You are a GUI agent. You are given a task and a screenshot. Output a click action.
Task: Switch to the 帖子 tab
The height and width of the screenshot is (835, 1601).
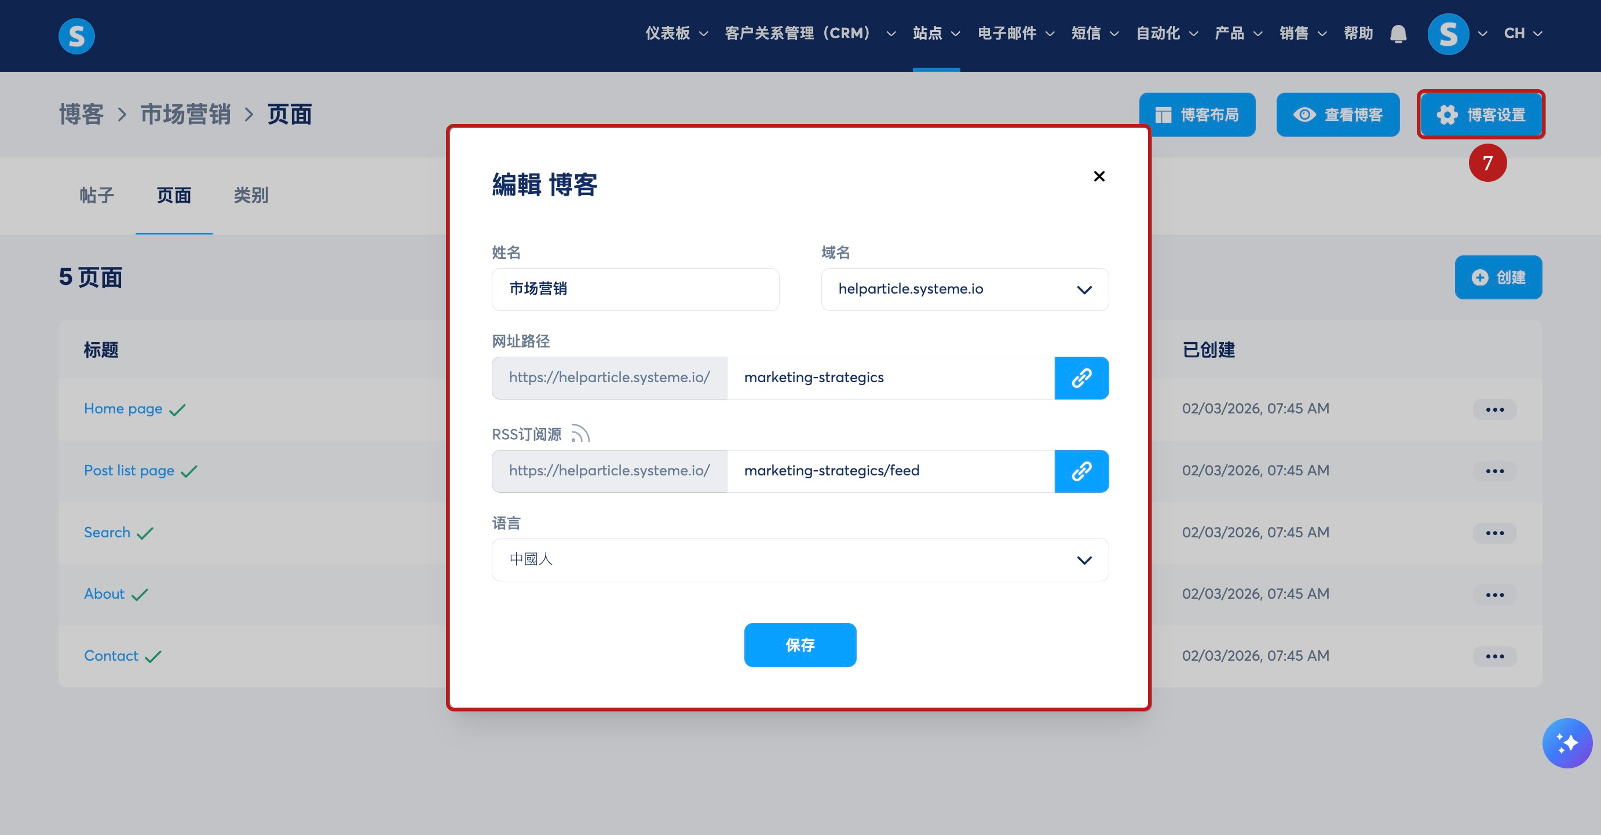(97, 196)
